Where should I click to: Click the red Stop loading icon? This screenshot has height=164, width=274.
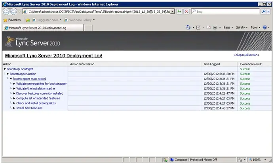186,11
